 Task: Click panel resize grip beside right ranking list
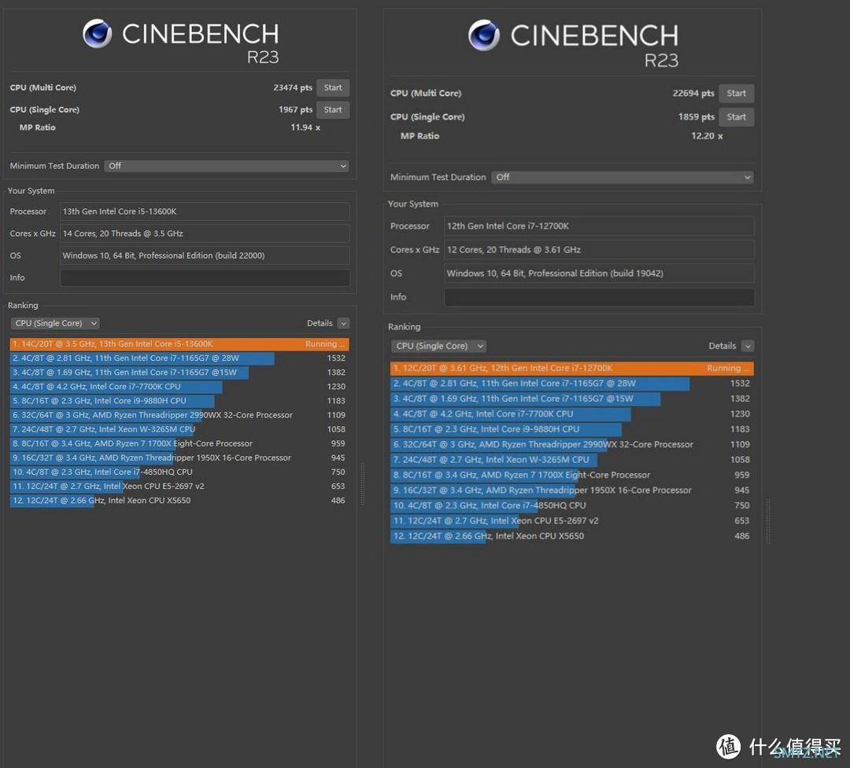tap(768, 521)
